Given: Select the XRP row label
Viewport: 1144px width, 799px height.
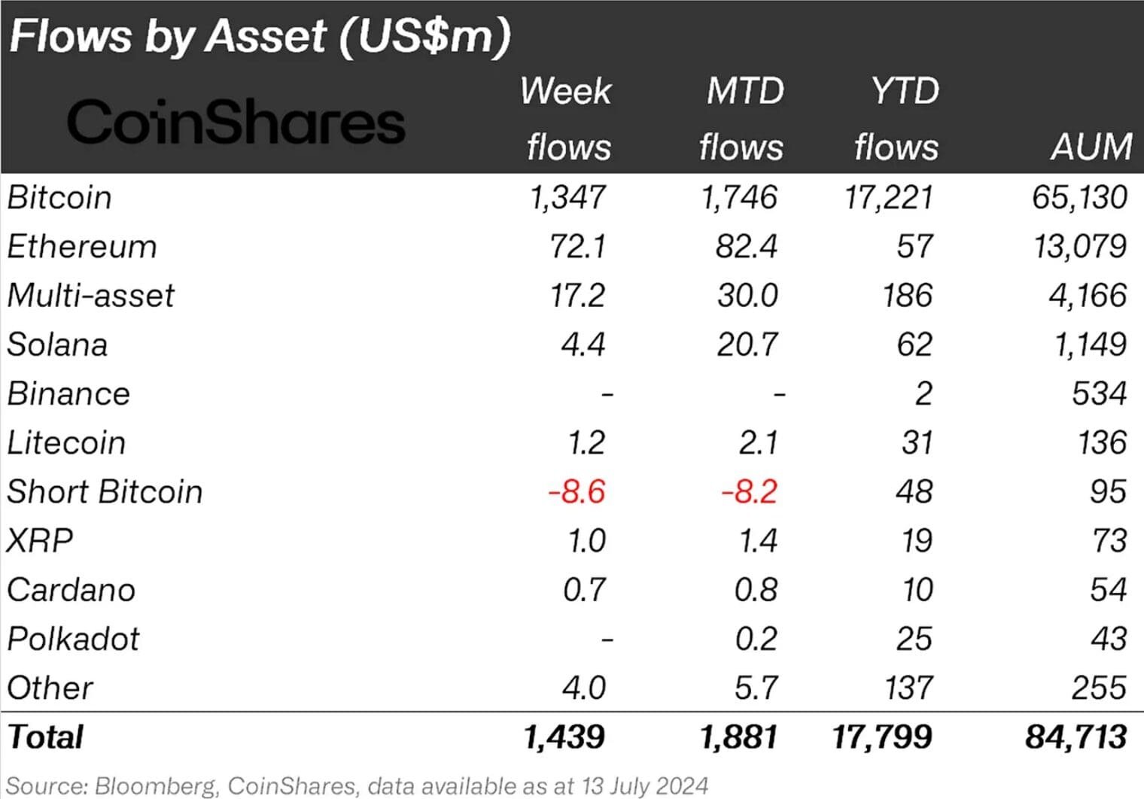Looking at the screenshot, I should pyautogui.click(x=40, y=541).
